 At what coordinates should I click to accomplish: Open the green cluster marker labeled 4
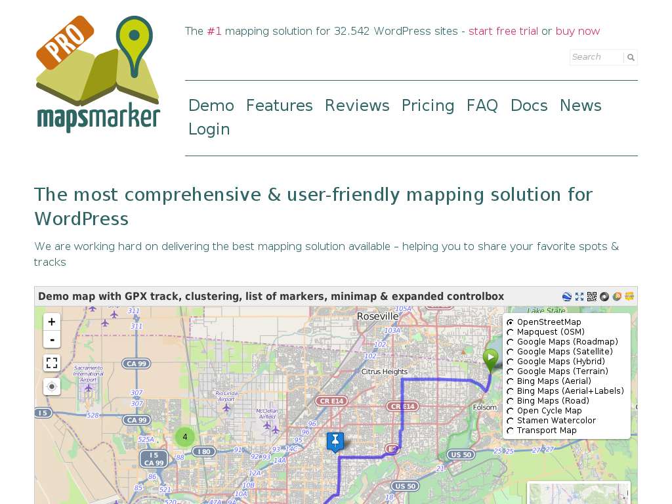pos(185,437)
